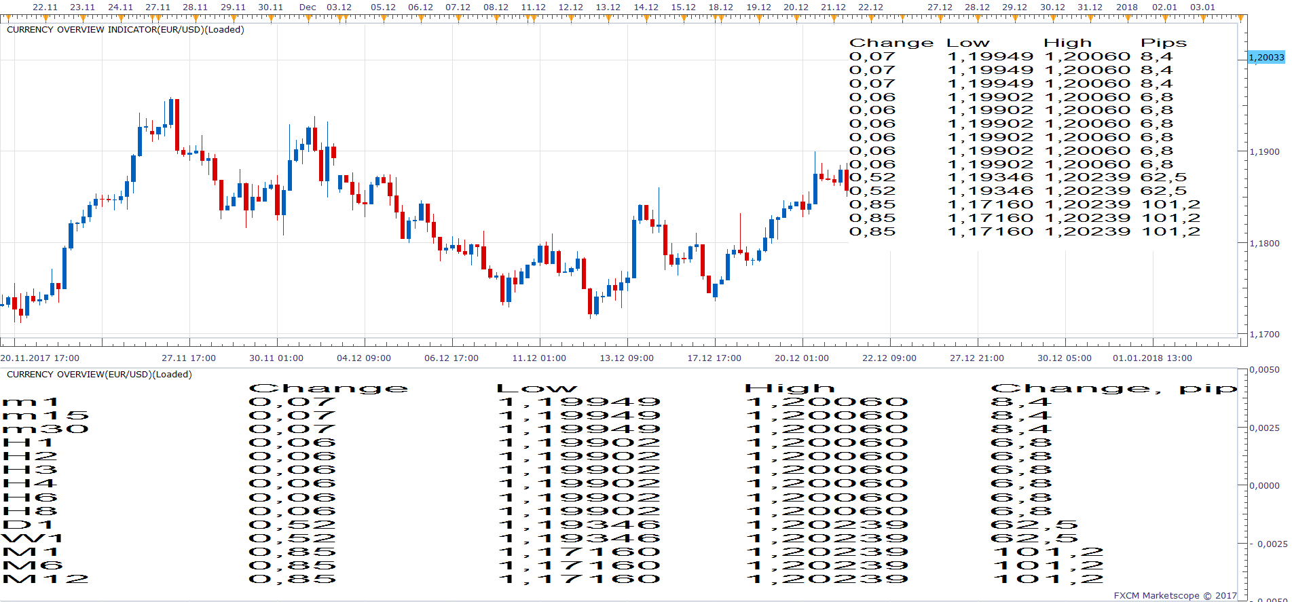Screen dimensions: 1292x602
Task: Click the 15.12 date on top axis
Action: 683,7
